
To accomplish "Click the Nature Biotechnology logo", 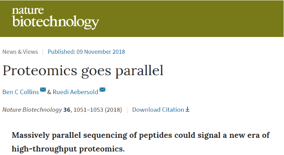I will [x=55, y=19].
